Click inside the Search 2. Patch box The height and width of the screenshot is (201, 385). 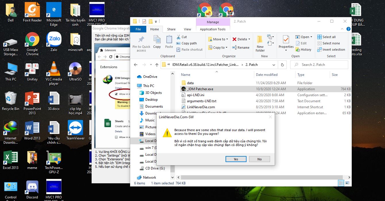(319, 65)
